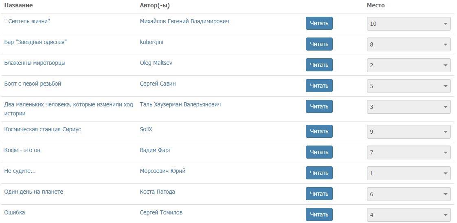Open place dropdown for "Сеятель жизни"

[409, 24]
